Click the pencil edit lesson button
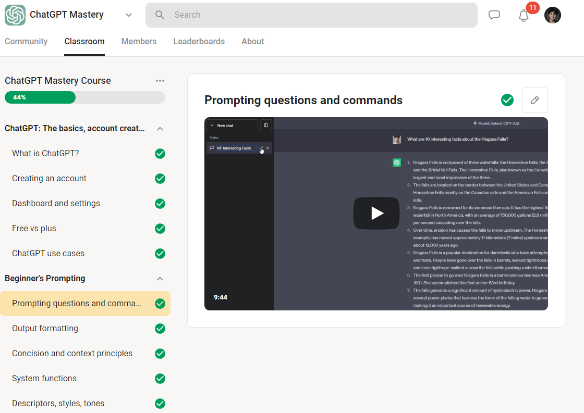The image size is (584, 413). point(535,100)
